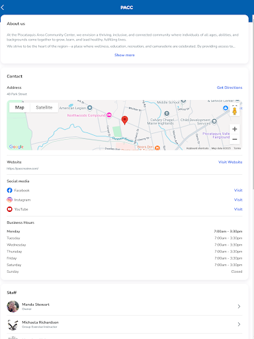Click the red location pin on map
The width and height of the screenshot is (254, 339).
[x=124, y=121]
